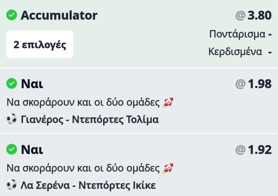Open the Λα Σερένα - Ντεπόρτες Ικίκε match
278x196 pixels.
[88, 186]
